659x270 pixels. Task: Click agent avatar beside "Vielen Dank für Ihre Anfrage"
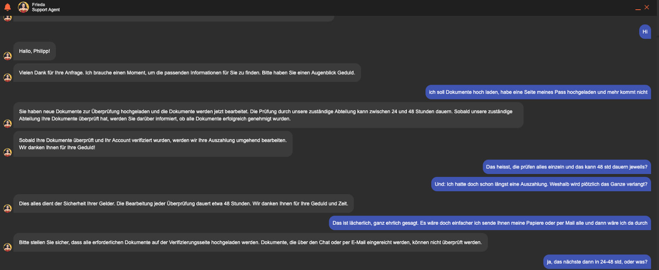pyautogui.click(x=7, y=78)
